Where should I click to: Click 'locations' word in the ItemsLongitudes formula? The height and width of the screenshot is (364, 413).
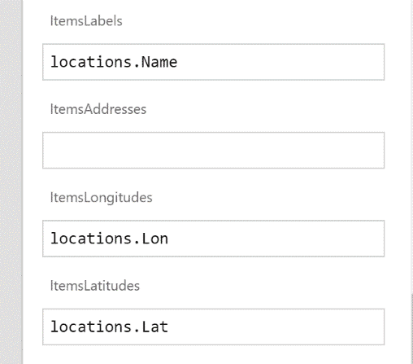click(x=91, y=239)
